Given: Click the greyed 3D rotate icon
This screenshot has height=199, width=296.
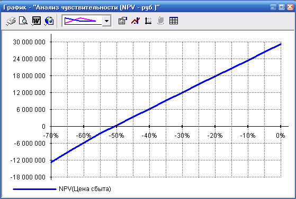Looking at the screenshot, I should (x=161, y=21).
